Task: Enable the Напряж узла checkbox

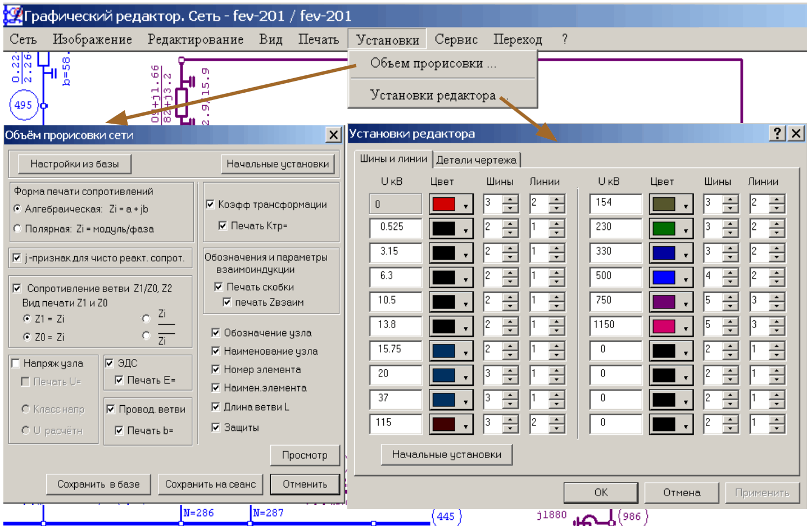Action: 16,364
